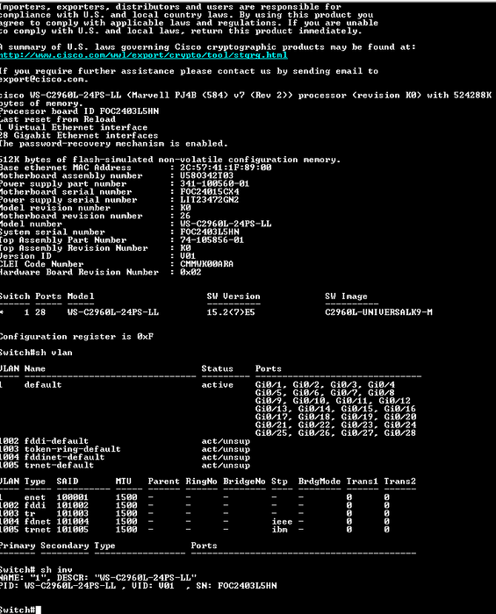Click the Version ID value V01

point(188,256)
